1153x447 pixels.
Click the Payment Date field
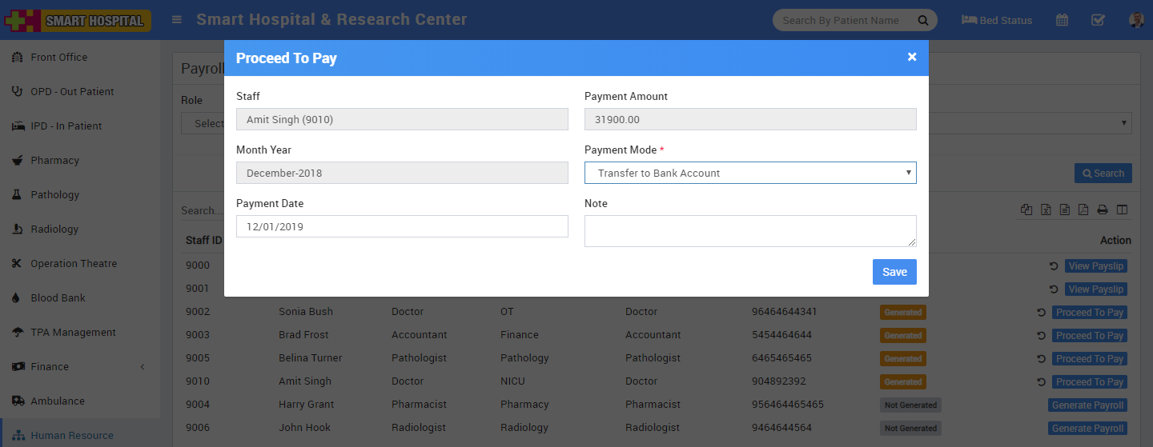point(402,226)
